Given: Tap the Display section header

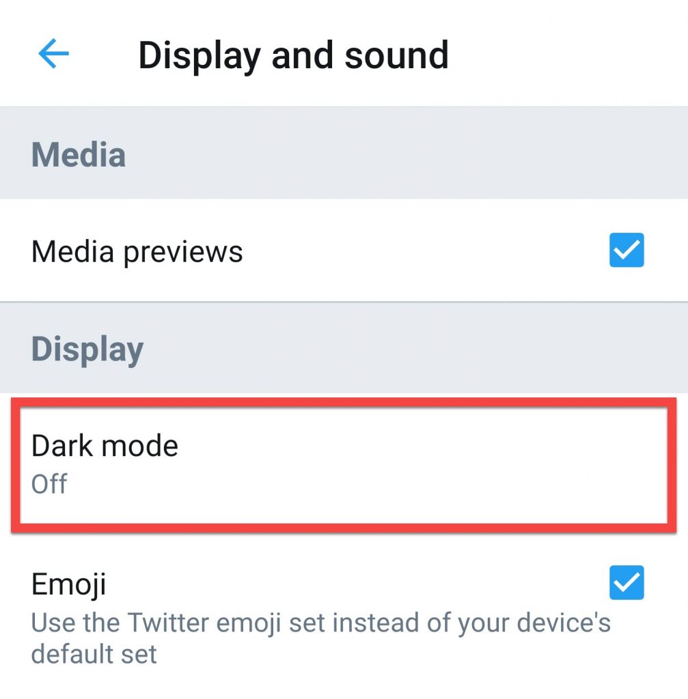Looking at the screenshot, I should 87,350.
